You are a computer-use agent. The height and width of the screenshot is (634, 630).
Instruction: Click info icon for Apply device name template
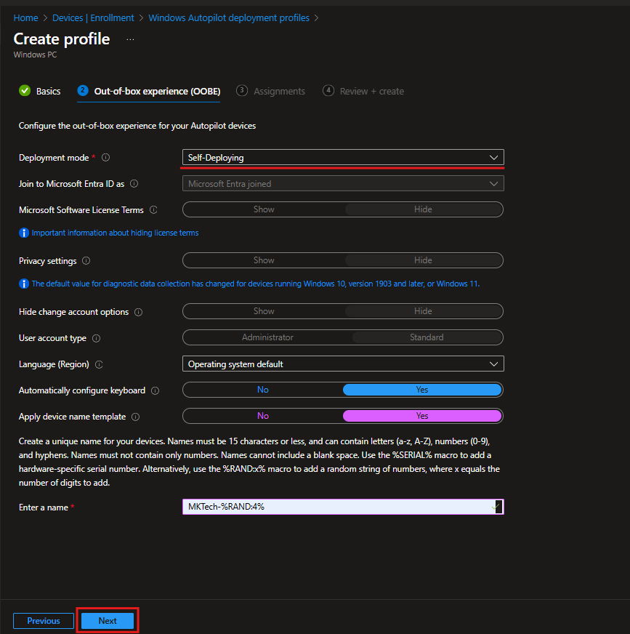(x=135, y=417)
